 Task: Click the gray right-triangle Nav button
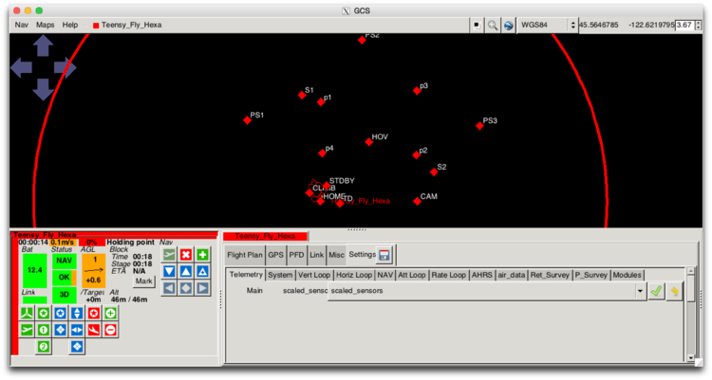(x=202, y=288)
